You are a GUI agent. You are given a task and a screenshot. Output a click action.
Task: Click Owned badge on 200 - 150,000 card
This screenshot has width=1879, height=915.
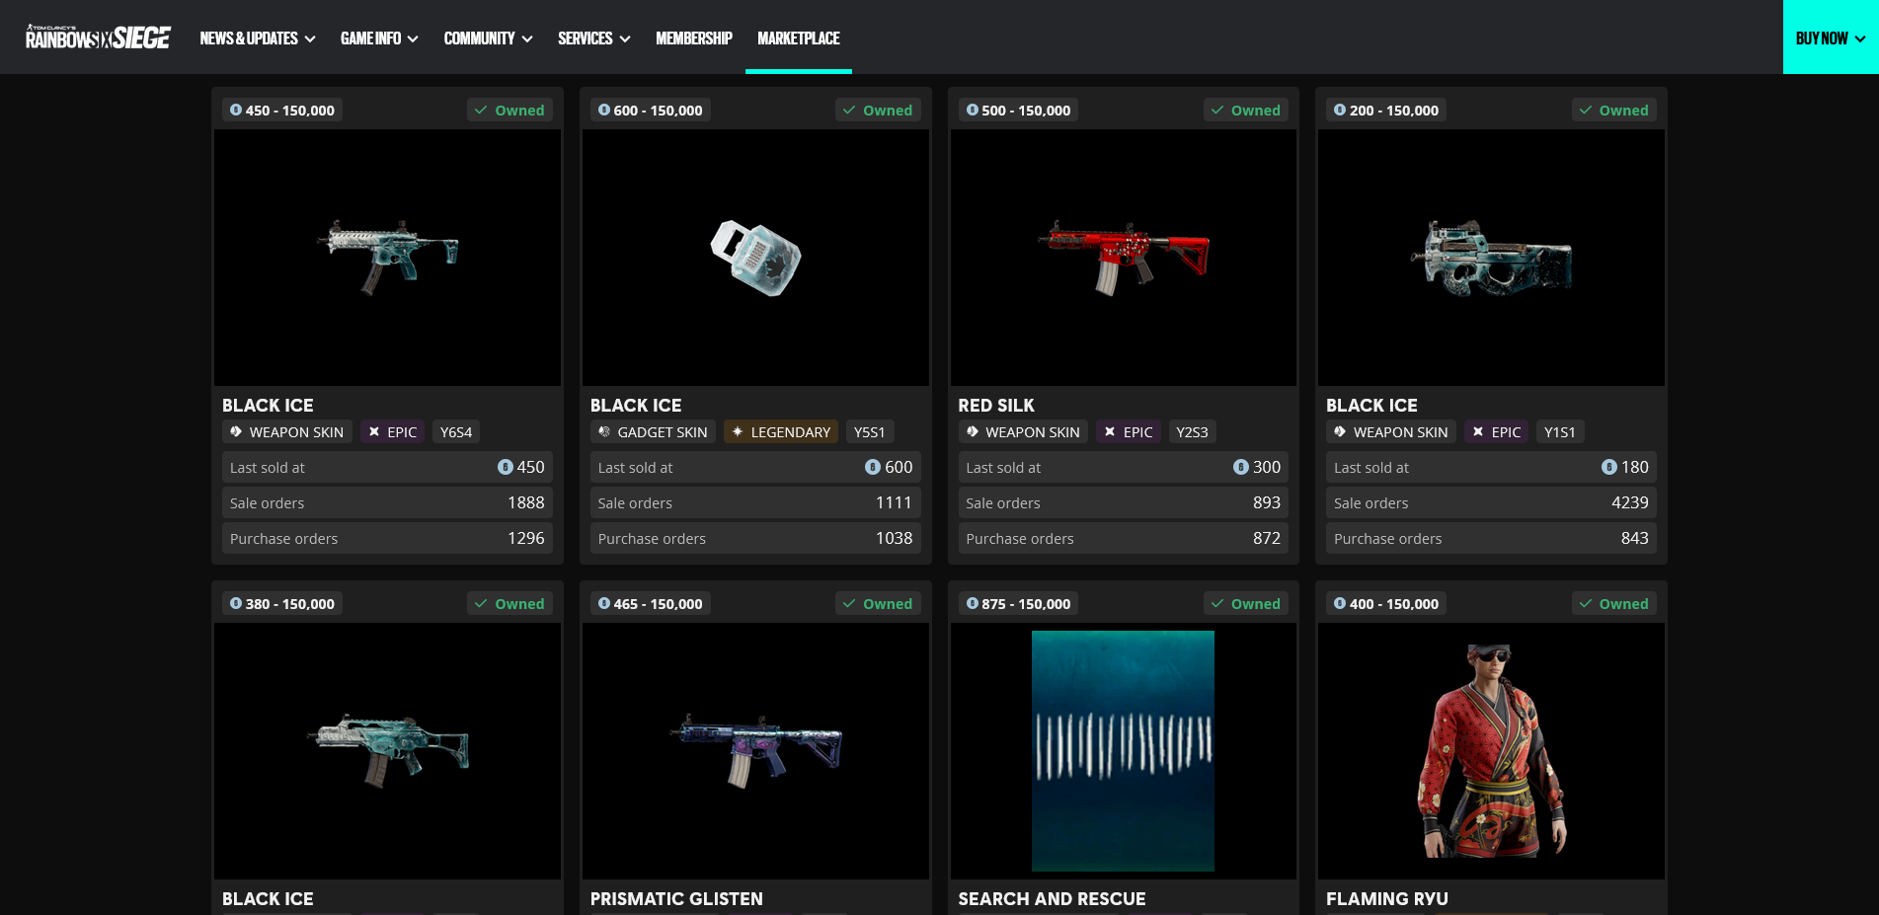(1614, 110)
